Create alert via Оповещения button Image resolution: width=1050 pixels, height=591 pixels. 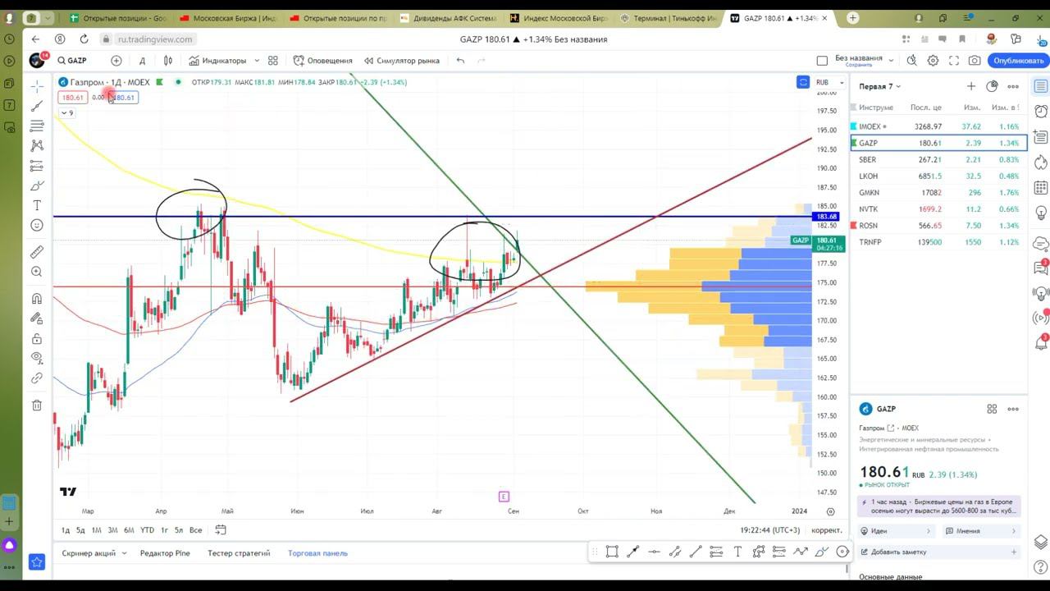[x=323, y=61]
